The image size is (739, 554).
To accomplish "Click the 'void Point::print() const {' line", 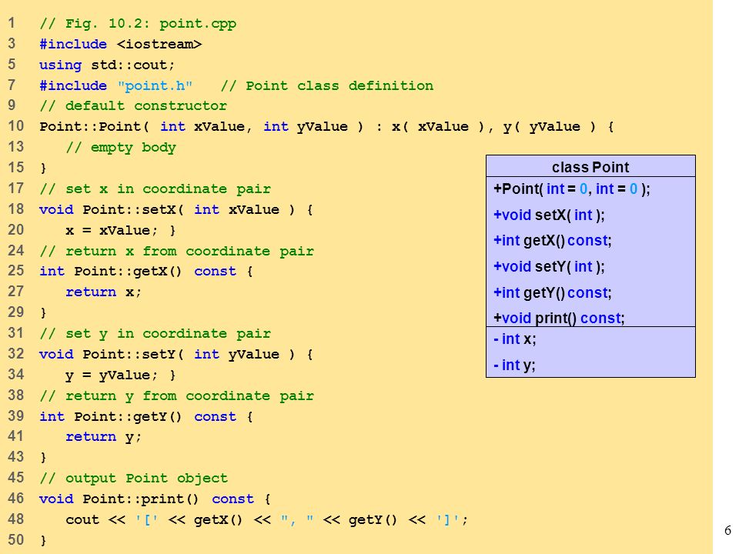I will [155, 499].
